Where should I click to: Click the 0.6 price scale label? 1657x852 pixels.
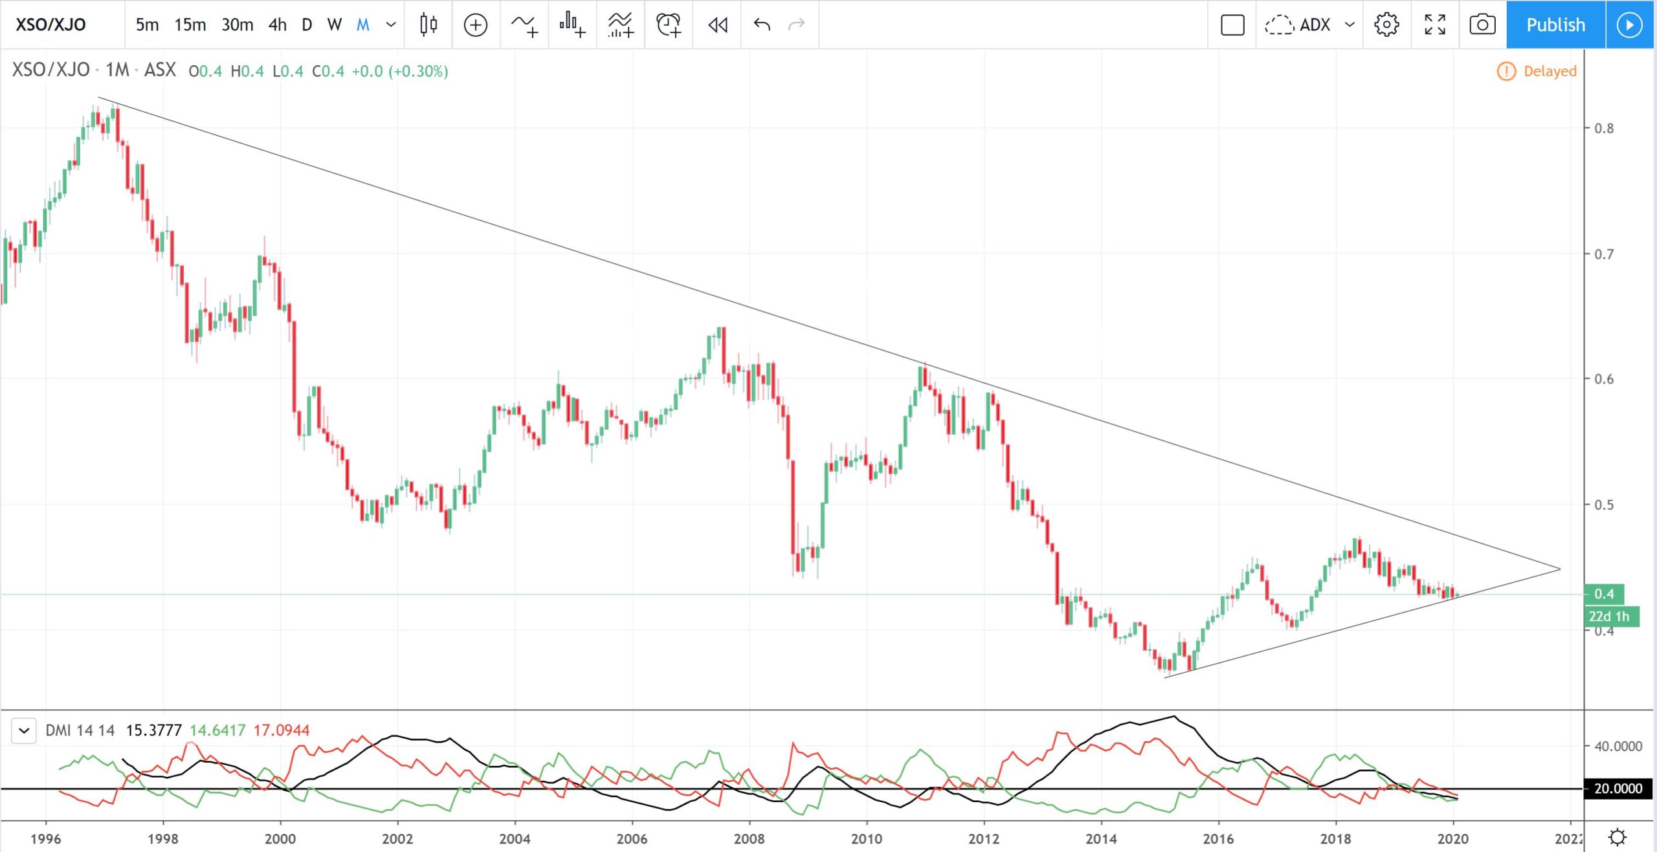point(1604,379)
